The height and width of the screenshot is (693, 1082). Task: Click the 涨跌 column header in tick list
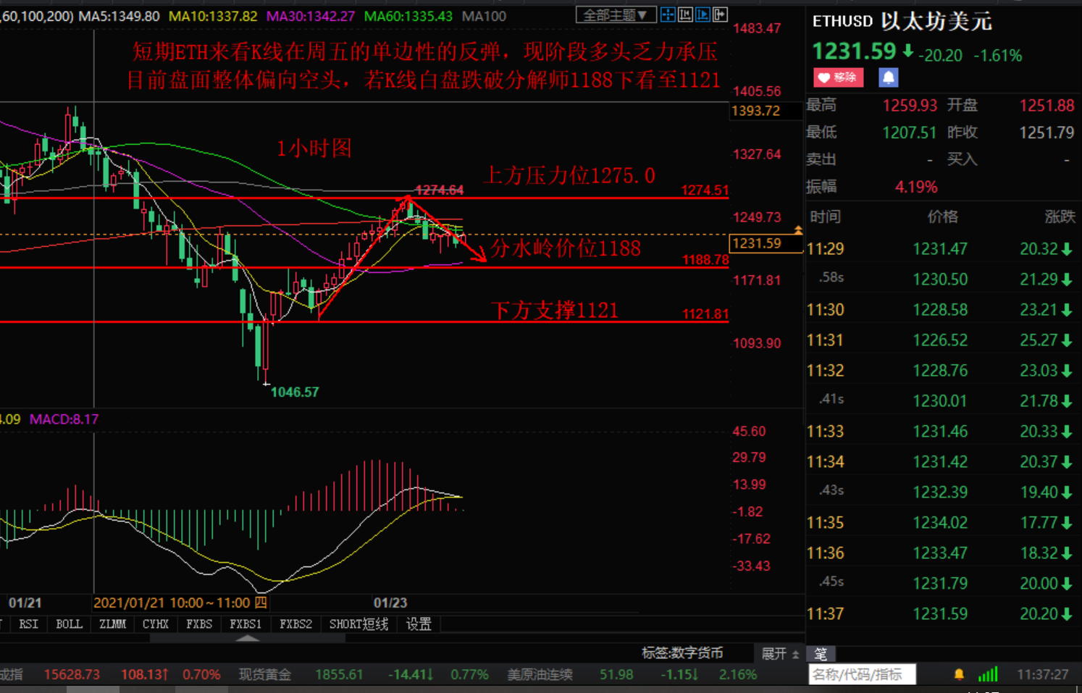1060,217
